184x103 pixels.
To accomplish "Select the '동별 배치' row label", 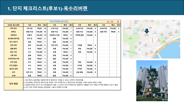I will [x=14, y=49].
